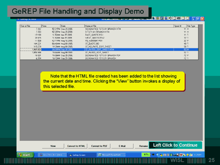Viewport: 220px width, 165px height.
Task: Click the File Type column header
Action: [193, 26]
